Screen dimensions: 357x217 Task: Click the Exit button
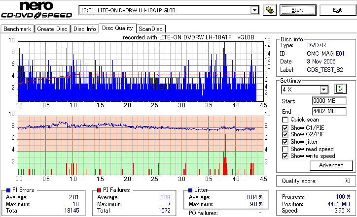337,10
